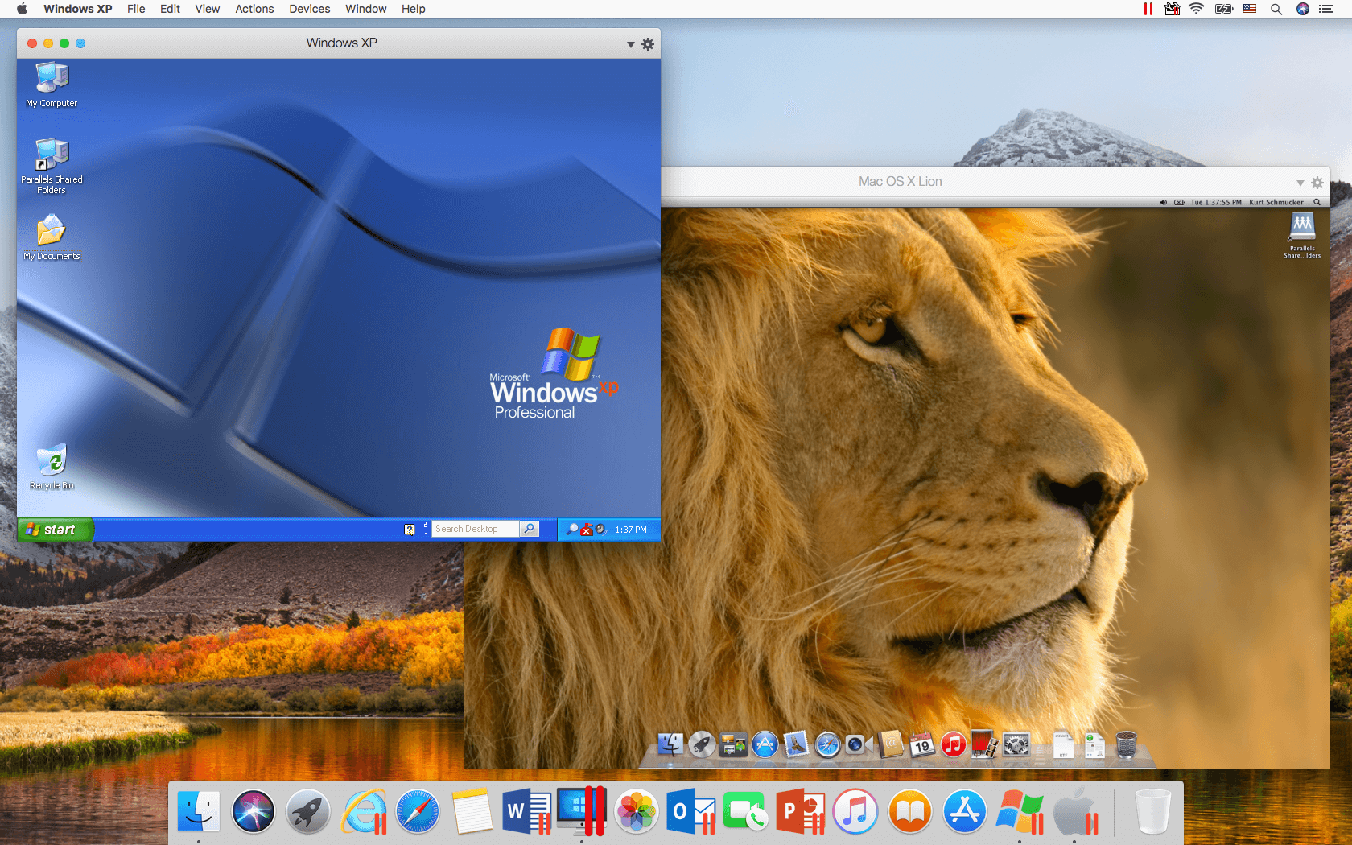Open the Trash in the Lion VM dock
1352x845 pixels.
point(1126,744)
